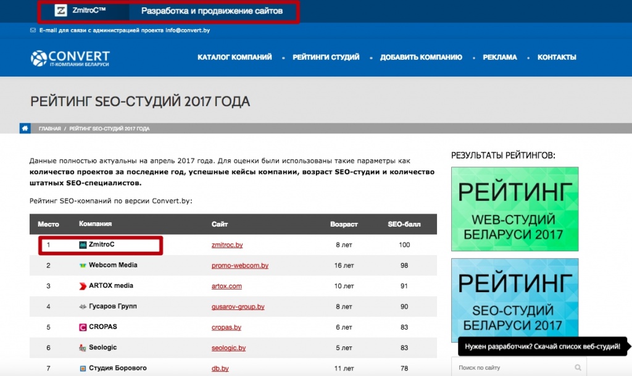Image resolution: width=632 pixels, height=376 pixels.
Task: Select the Гусаров Групп company name
Action: tap(113, 306)
